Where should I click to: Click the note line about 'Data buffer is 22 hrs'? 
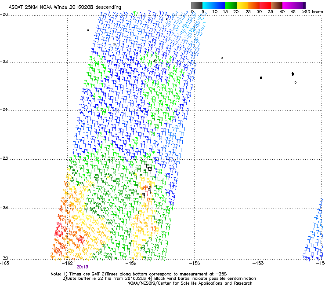pos(159,279)
